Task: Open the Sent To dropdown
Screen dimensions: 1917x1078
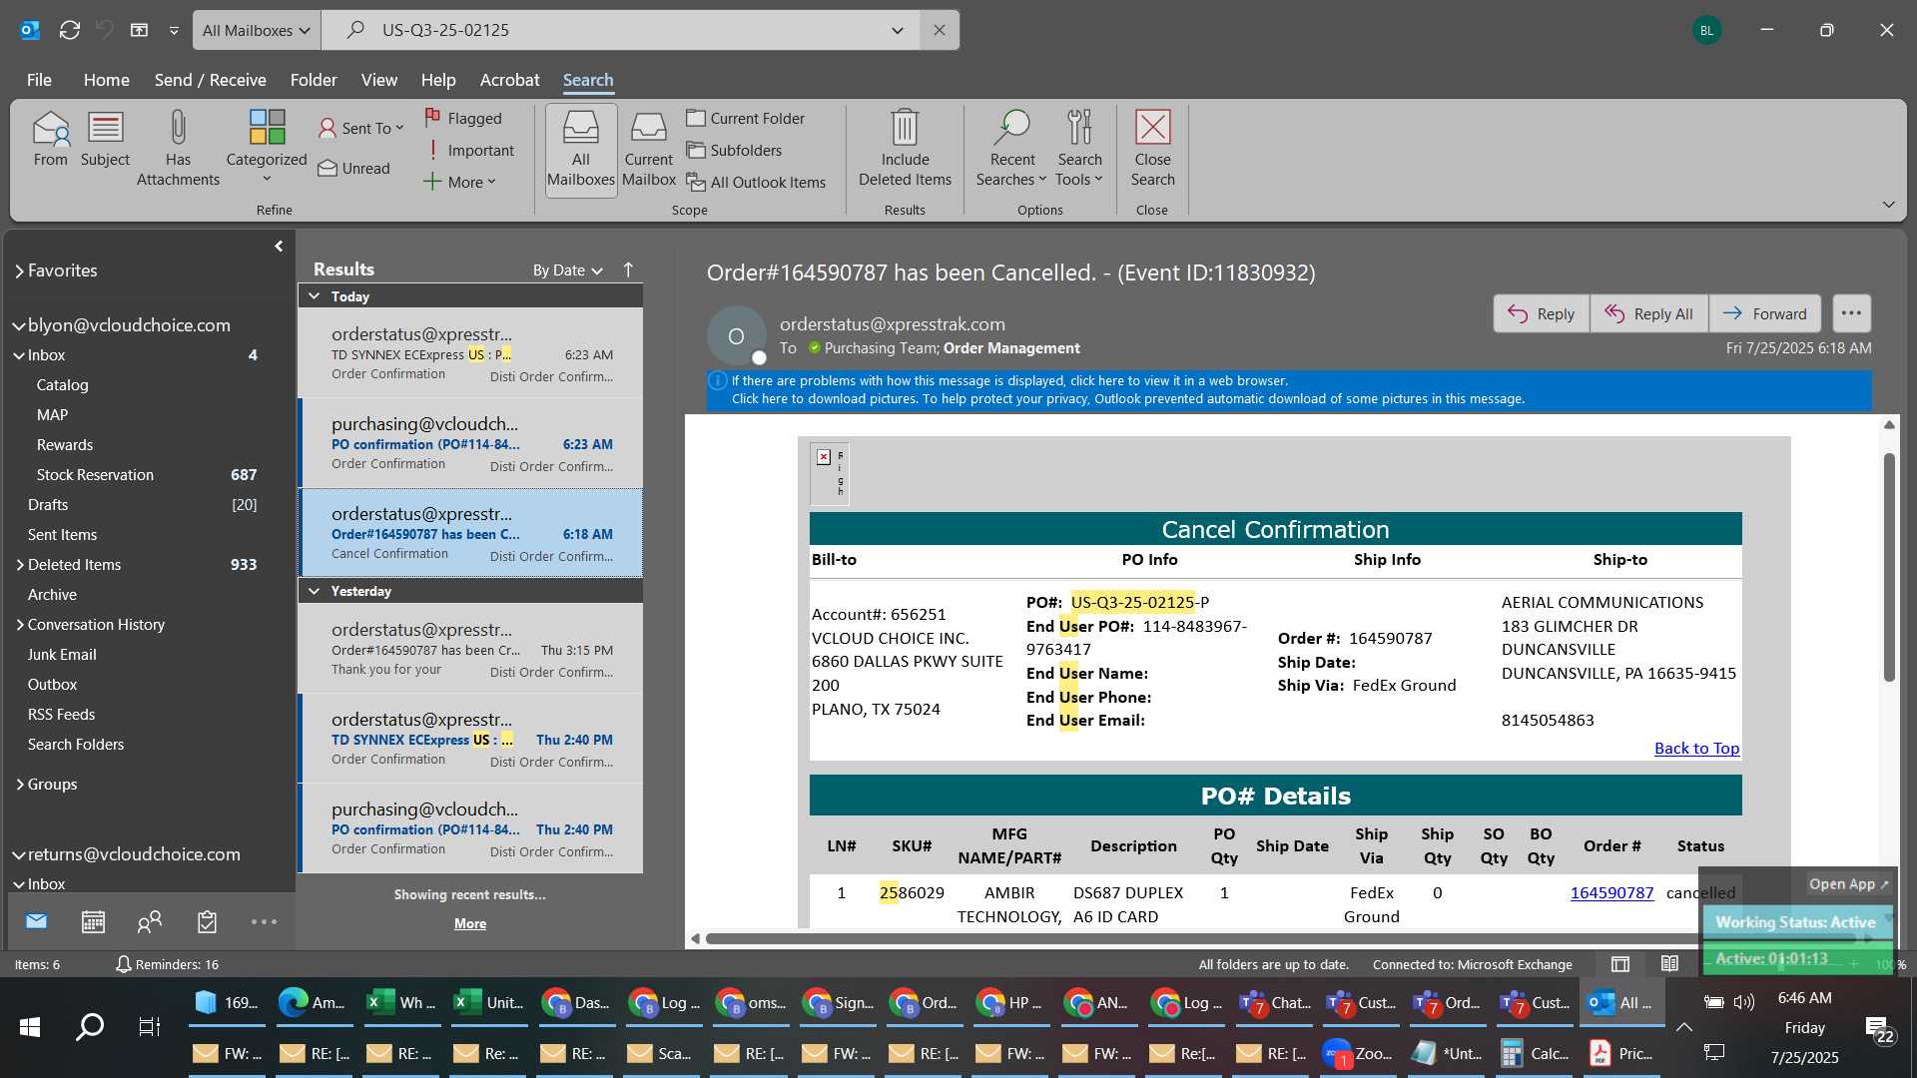Action: click(x=361, y=128)
